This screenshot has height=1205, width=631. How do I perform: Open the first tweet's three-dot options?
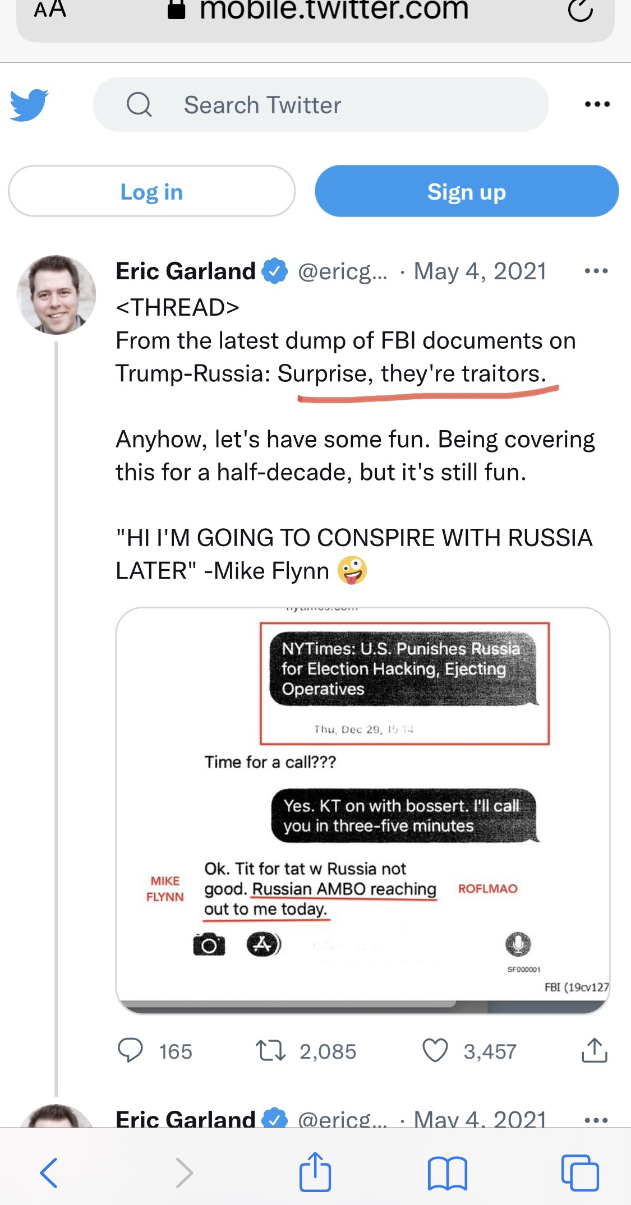point(596,271)
